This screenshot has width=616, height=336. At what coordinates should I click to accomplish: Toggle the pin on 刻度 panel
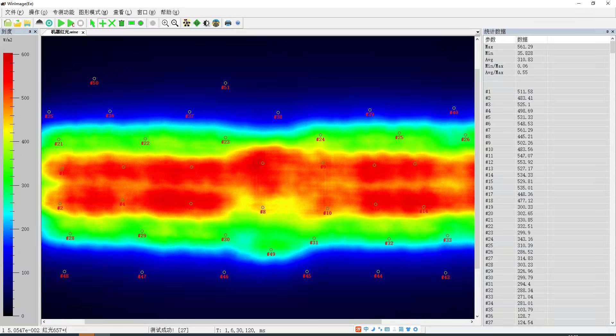pos(30,32)
